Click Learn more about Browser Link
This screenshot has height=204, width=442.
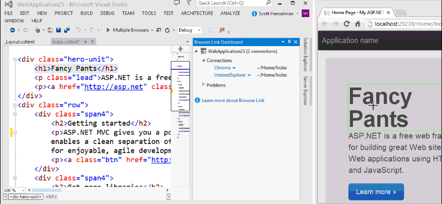(233, 100)
